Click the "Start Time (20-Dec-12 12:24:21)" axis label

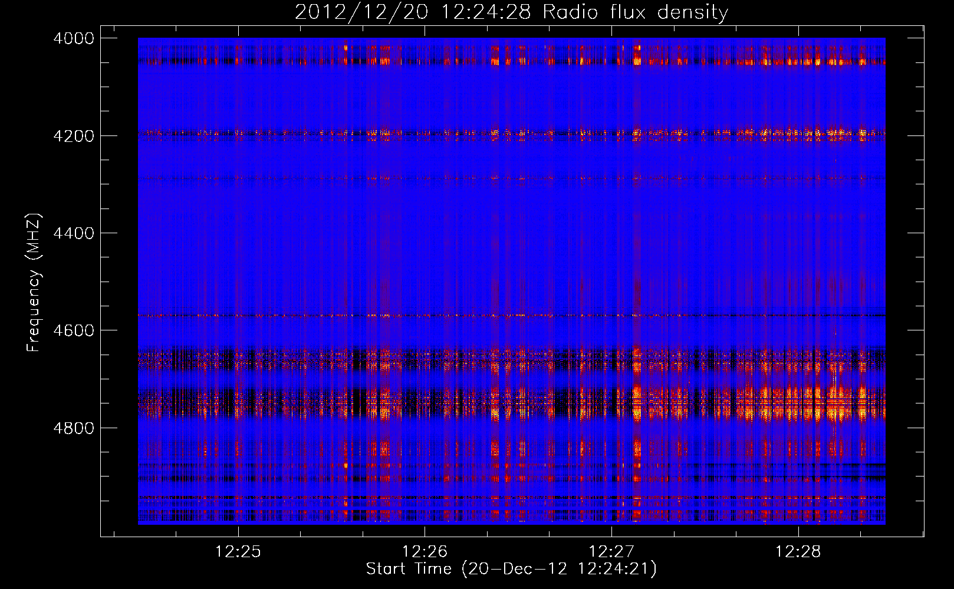(x=511, y=569)
